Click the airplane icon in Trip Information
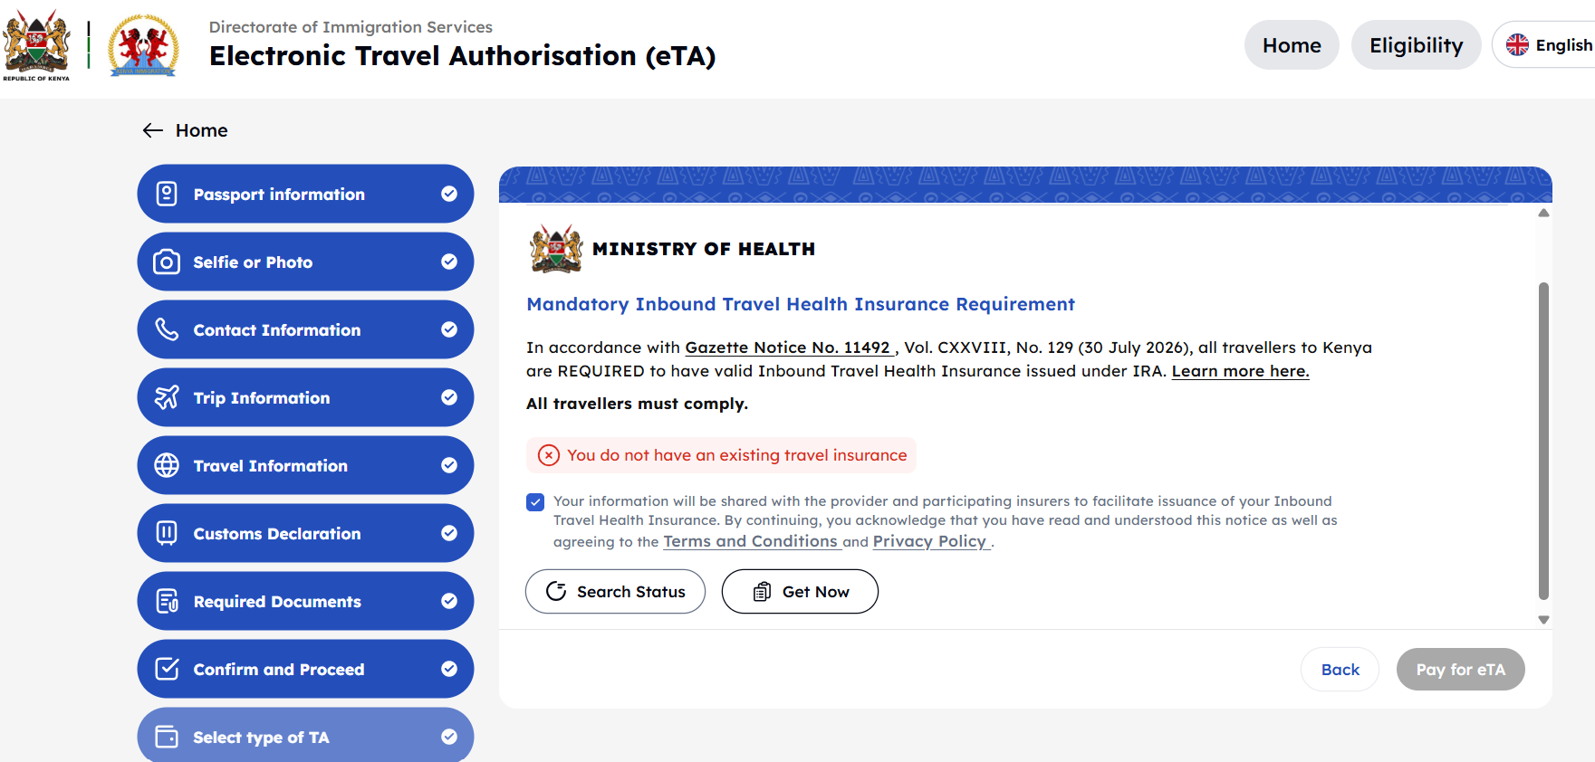 click(x=167, y=397)
